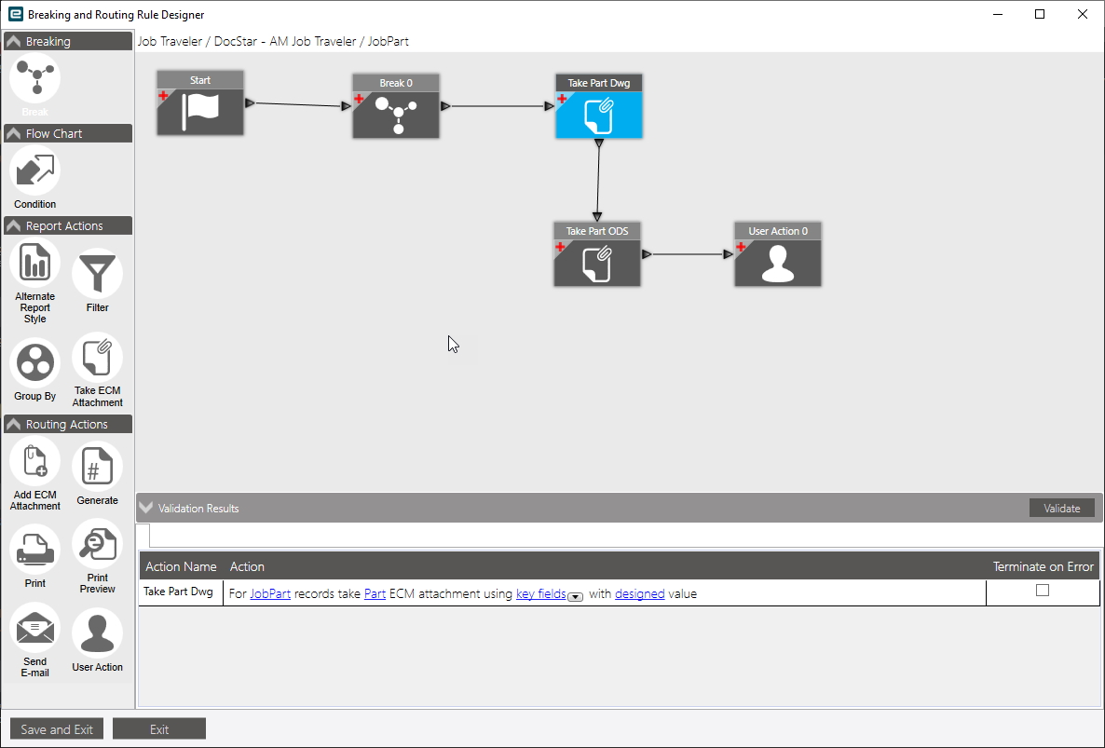Click Start node output connector arrow
Viewport: 1105px width, 748px height.
250,102
